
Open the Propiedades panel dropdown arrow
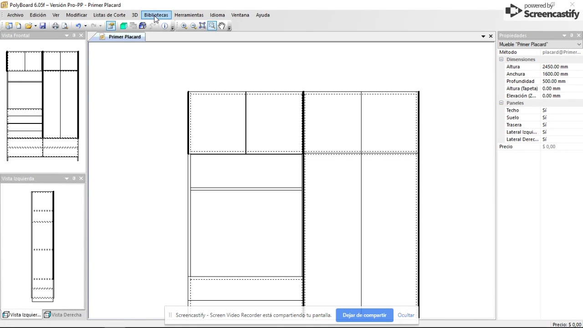pos(564,36)
